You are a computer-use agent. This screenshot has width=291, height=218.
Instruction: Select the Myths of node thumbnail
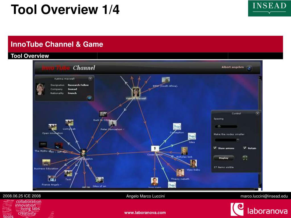tap(43, 145)
